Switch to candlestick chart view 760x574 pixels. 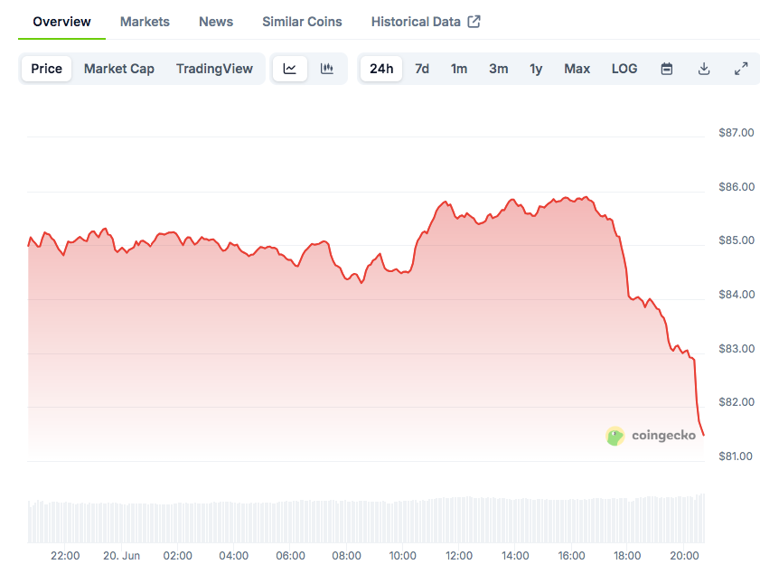[x=327, y=69]
